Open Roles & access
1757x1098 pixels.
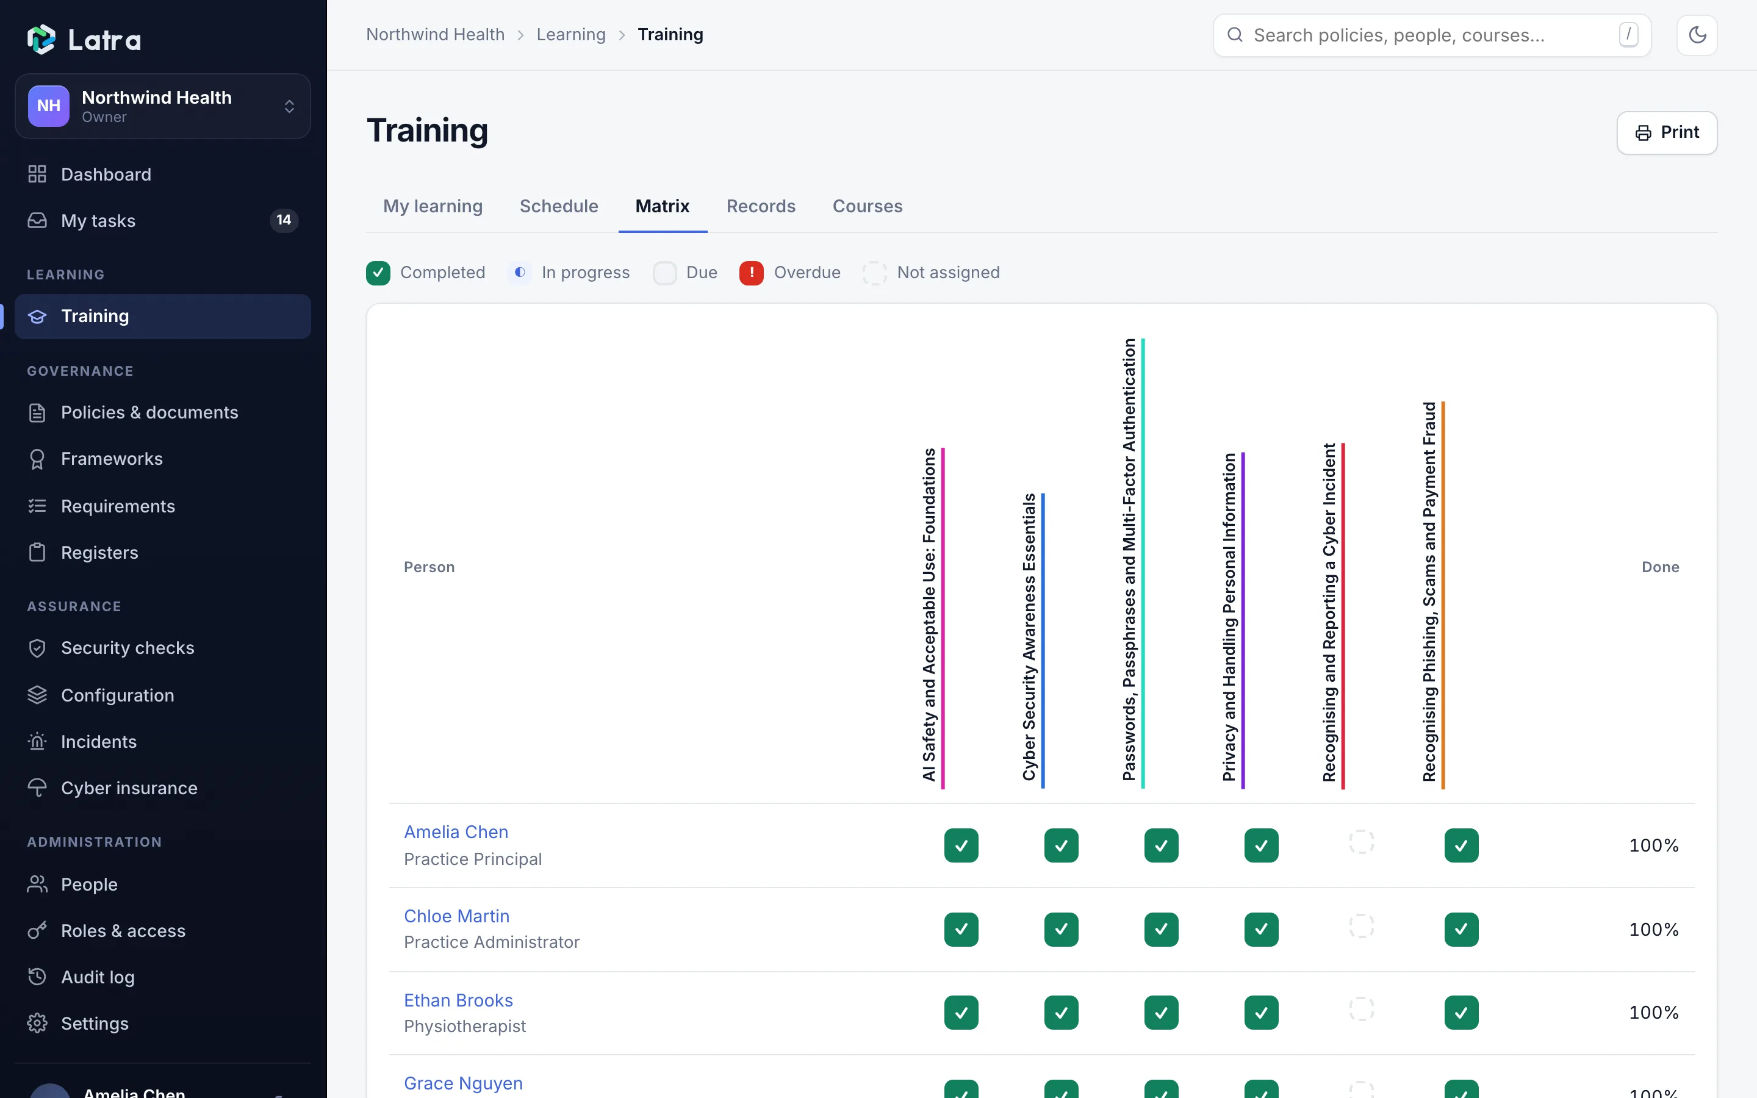coord(163,931)
